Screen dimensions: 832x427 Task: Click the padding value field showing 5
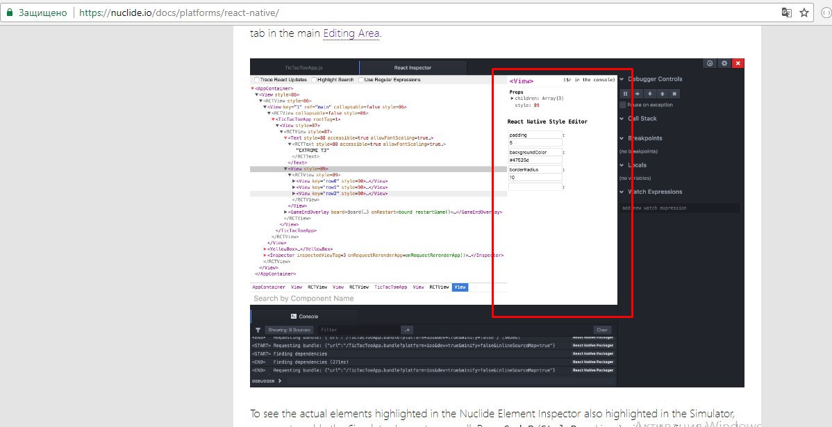tap(535, 143)
